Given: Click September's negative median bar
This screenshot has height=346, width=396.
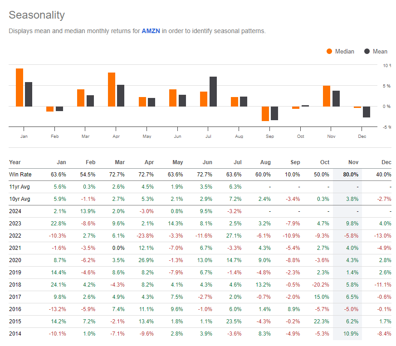Looking at the screenshot, I should tap(265, 113).
